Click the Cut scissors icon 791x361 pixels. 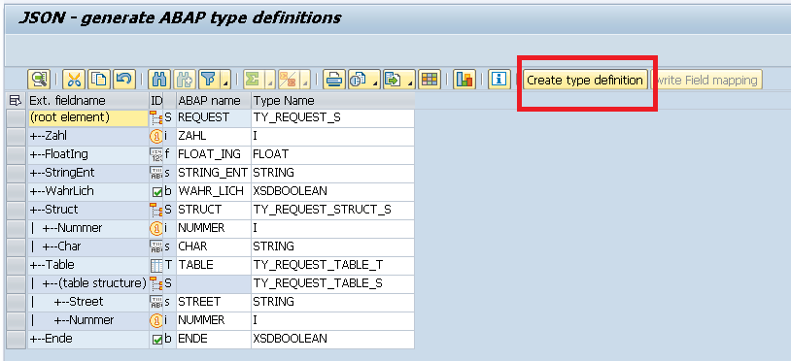[74, 80]
